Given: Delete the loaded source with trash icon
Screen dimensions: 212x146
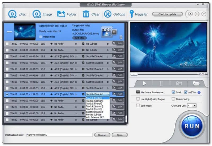Looking at the screenshot, I should (x=121, y=37).
